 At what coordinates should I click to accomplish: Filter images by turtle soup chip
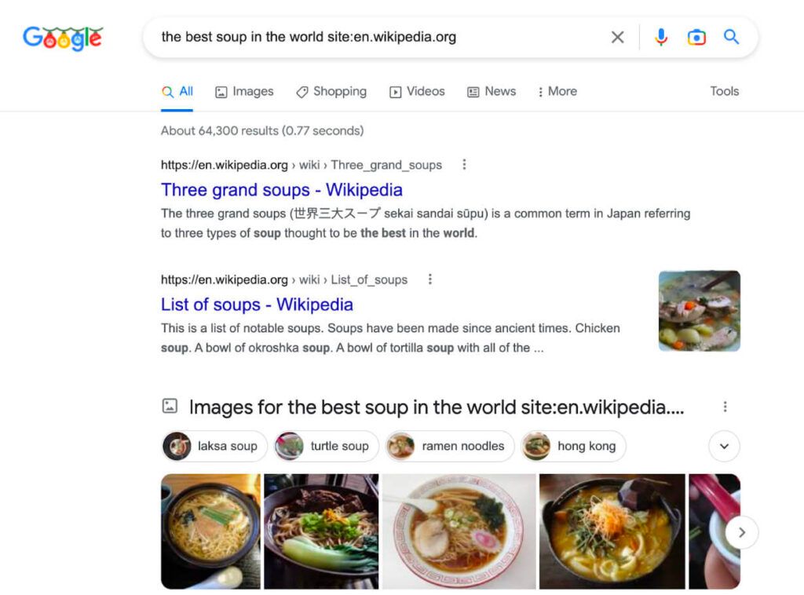326,446
